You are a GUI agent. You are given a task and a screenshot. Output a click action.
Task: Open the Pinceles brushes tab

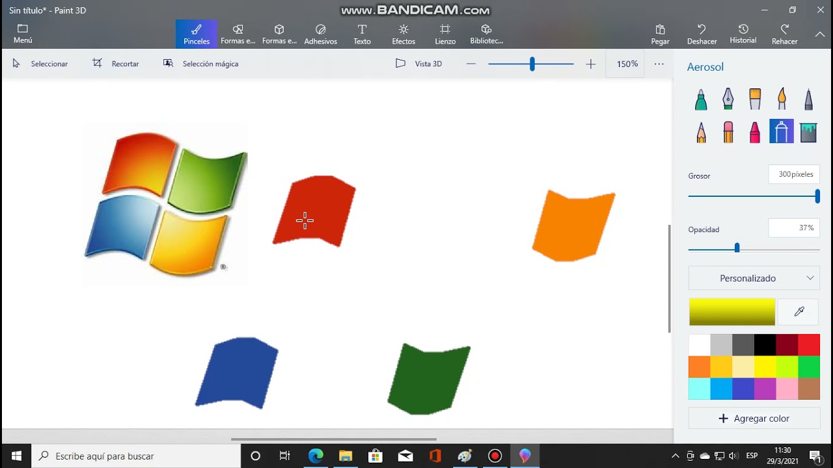click(x=197, y=34)
